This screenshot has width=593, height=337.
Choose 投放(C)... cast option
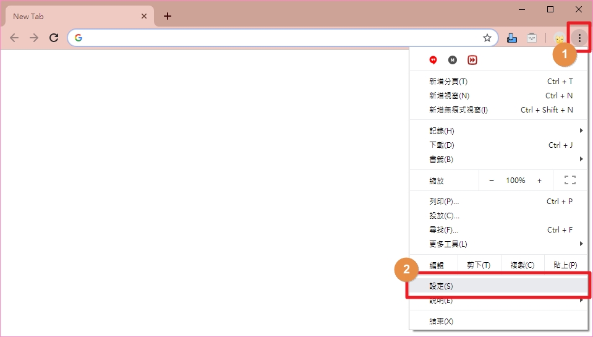point(498,216)
